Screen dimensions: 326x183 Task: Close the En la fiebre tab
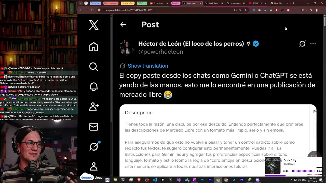pos(167,3)
